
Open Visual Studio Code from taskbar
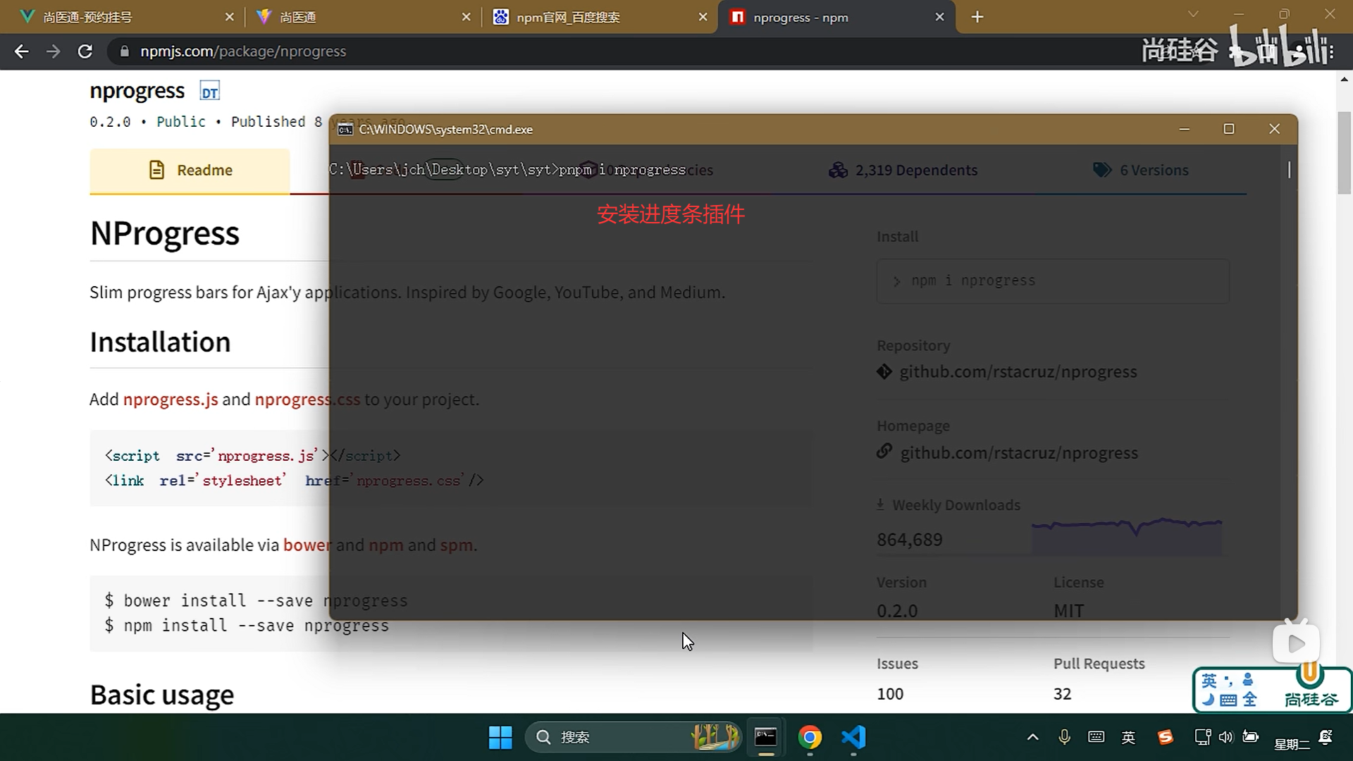[853, 737]
